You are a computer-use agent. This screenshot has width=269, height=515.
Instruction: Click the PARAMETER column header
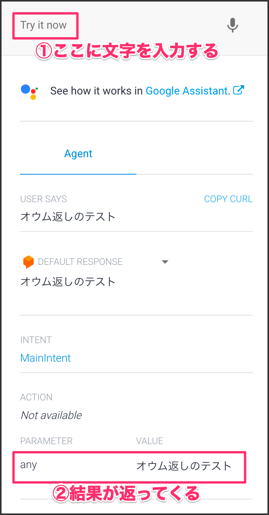tap(46, 441)
